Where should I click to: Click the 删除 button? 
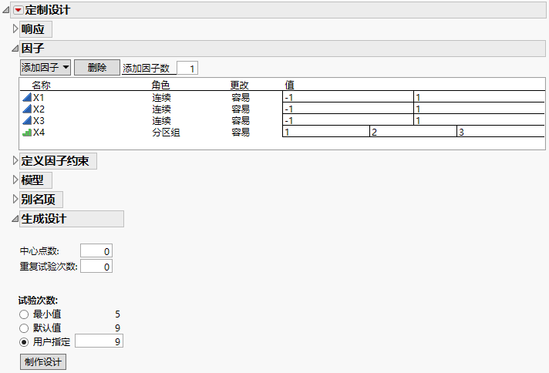(x=97, y=68)
